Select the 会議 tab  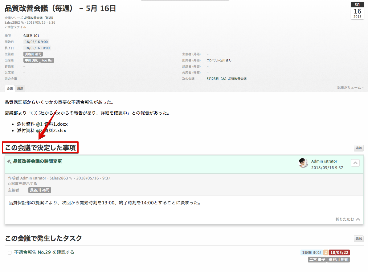point(10,89)
